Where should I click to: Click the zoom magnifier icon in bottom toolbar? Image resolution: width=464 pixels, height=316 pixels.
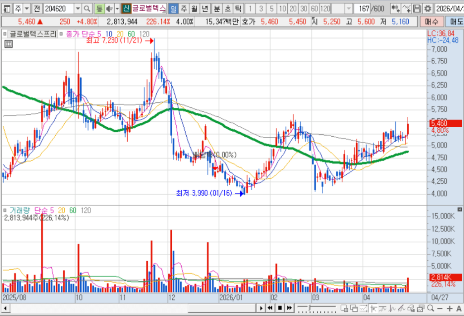click(x=431, y=309)
